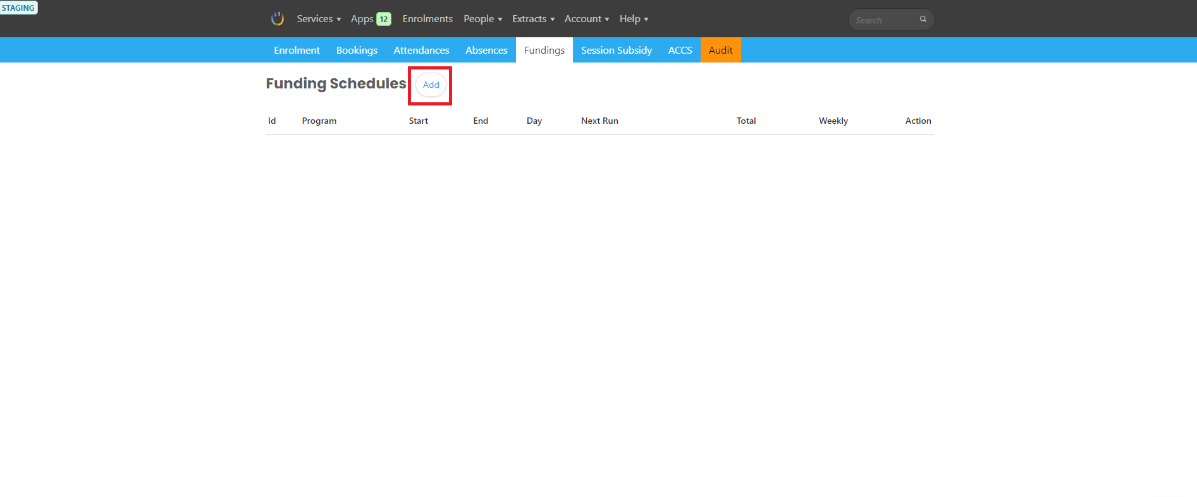This screenshot has height=497, width=1197.
Task: Click the Weekly column header
Action: point(833,121)
